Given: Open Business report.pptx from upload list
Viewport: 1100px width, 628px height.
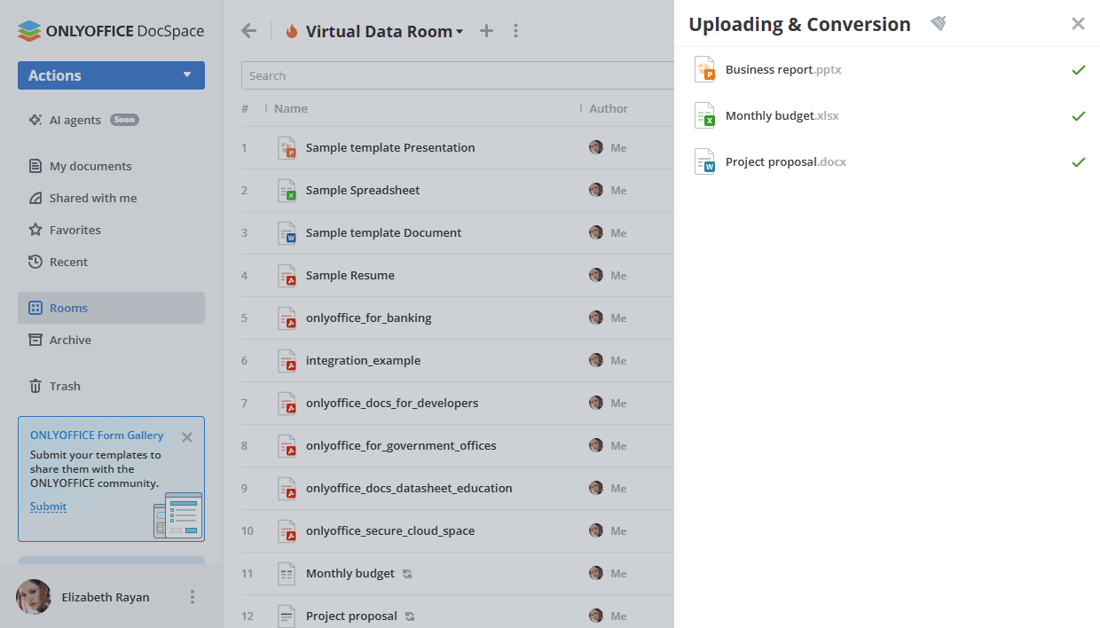Looking at the screenshot, I should (782, 70).
